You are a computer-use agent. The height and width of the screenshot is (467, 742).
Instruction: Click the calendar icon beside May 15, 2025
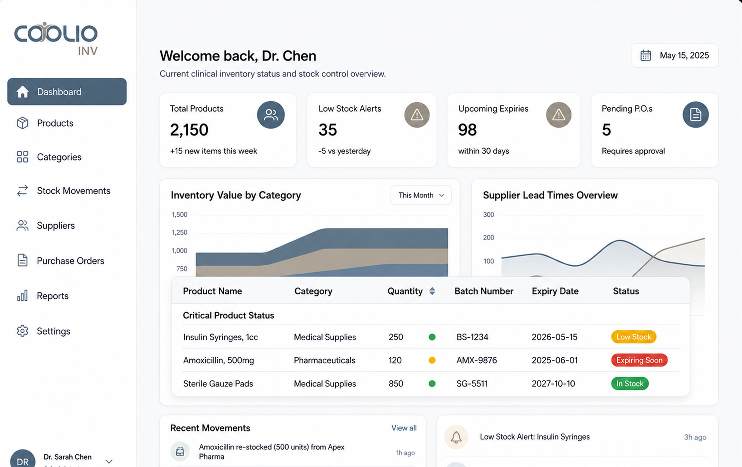[645, 56]
